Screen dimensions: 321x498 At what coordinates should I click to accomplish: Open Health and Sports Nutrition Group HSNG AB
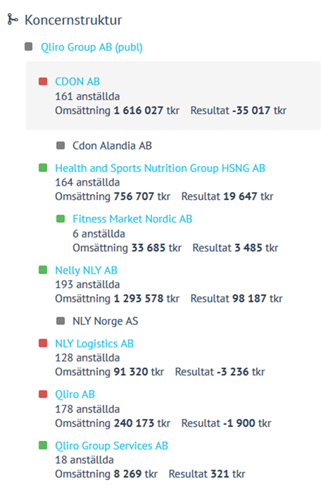pyautogui.click(x=160, y=168)
